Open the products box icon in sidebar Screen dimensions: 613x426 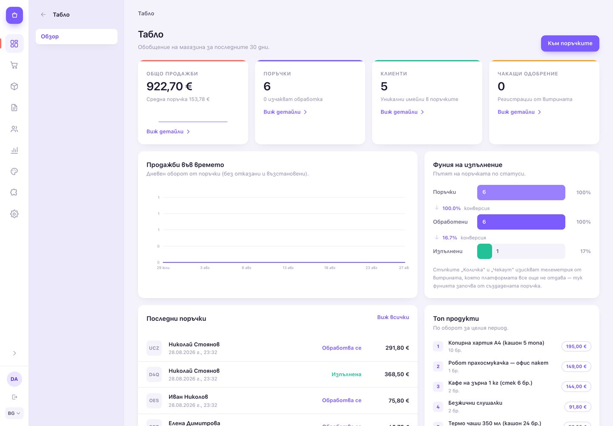(14, 86)
